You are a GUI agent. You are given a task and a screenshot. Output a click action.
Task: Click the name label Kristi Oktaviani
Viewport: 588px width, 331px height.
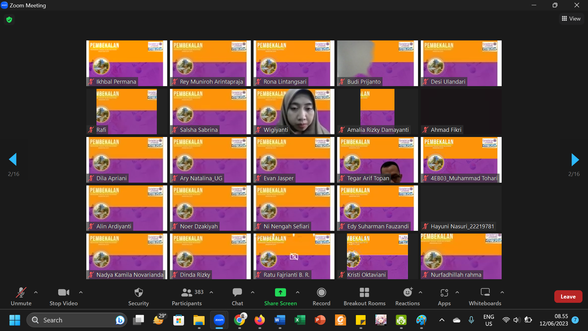366,275
